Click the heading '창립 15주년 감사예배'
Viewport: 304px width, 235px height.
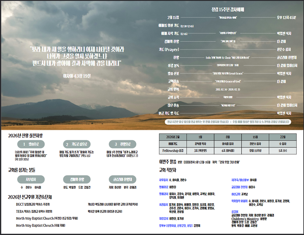tap(227, 10)
